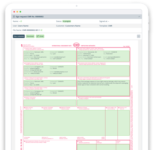Screen dimensions: 154x150
Task: Click the 'Users Name' value
Action: (23, 26)
